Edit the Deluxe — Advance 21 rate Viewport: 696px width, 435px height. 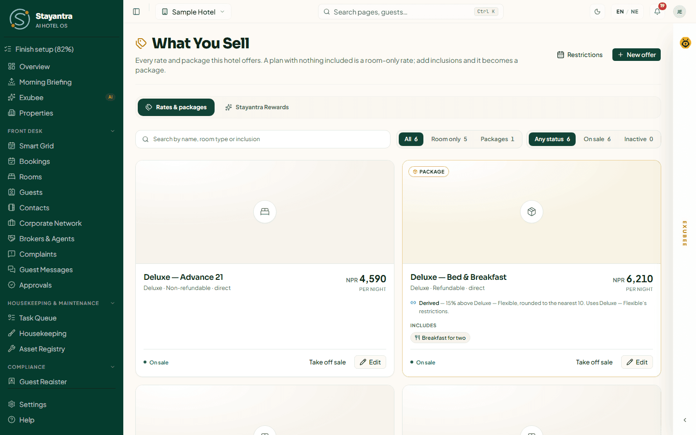click(370, 362)
